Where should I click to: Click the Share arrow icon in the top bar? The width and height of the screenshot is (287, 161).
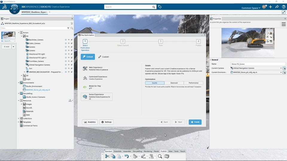click(277, 7)
